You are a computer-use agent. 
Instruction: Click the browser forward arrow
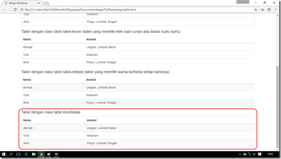pos(9,10)
